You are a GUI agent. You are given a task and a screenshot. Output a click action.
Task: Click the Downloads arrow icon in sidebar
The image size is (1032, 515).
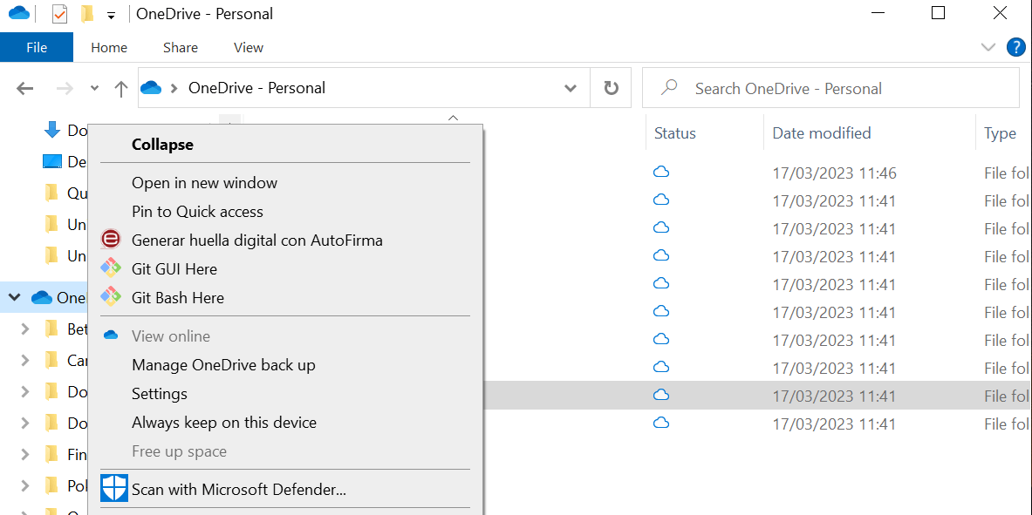(52, 130)
